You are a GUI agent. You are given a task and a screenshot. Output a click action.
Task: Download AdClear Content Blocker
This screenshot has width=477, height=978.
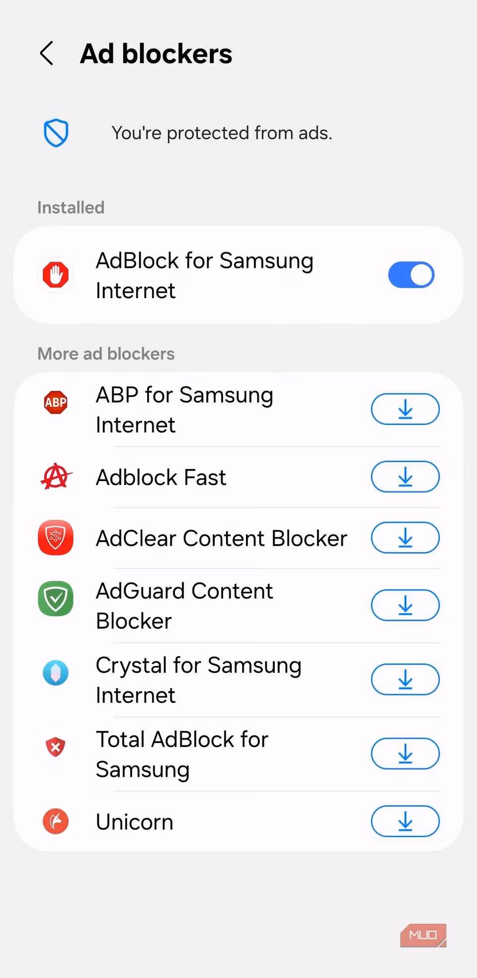tap(405, 537)
